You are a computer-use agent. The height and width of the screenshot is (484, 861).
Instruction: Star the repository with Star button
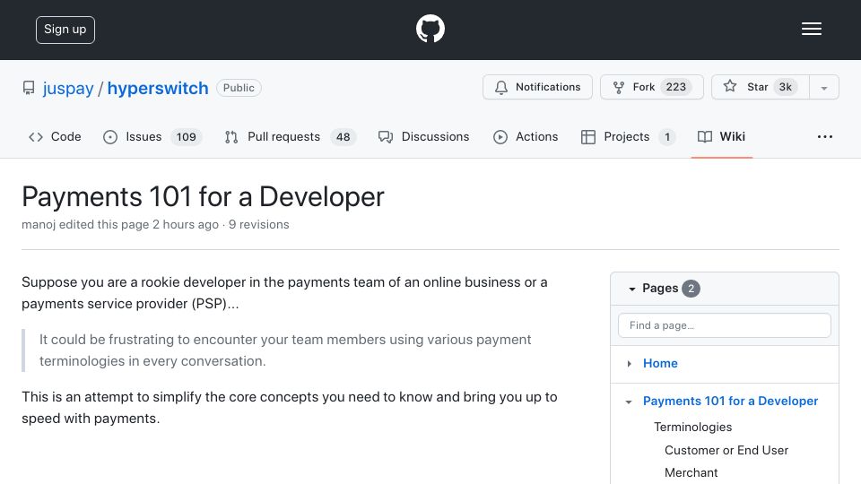click(761, 87)
